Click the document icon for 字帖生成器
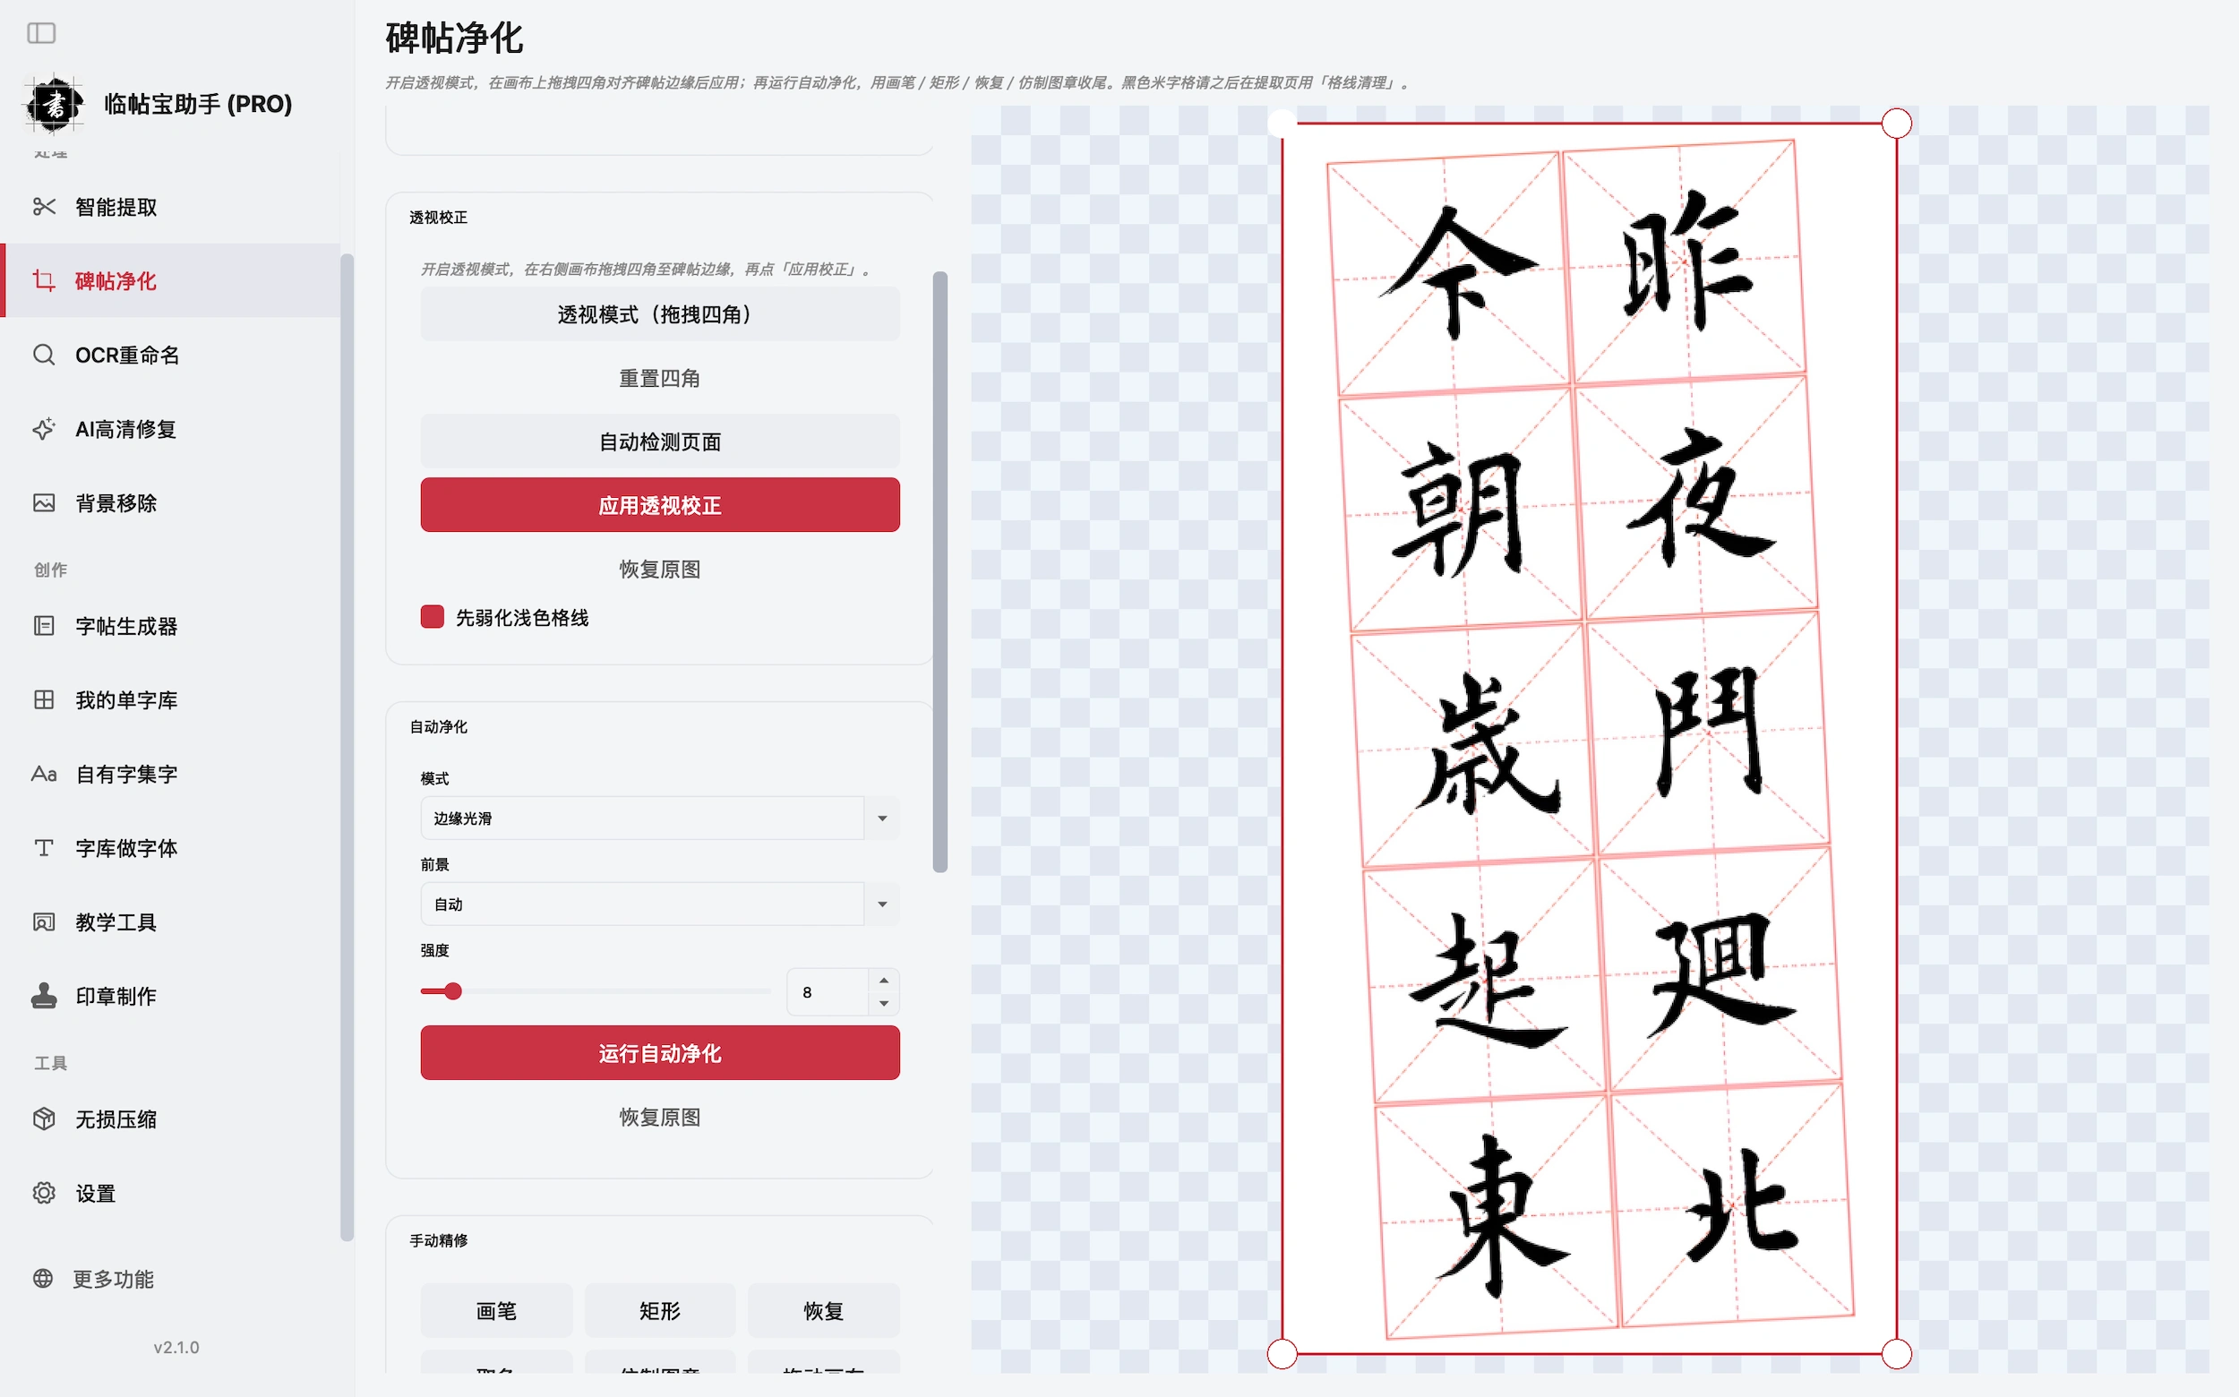The width and height of the screenshot is (2239, 1397). point(43,625)
